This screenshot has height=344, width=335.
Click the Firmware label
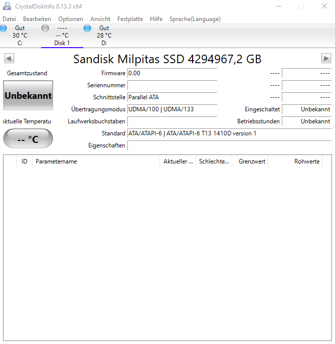click(113, 73)
